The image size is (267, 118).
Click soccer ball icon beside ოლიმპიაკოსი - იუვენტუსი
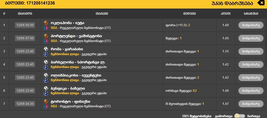click(x=46, y=75)
